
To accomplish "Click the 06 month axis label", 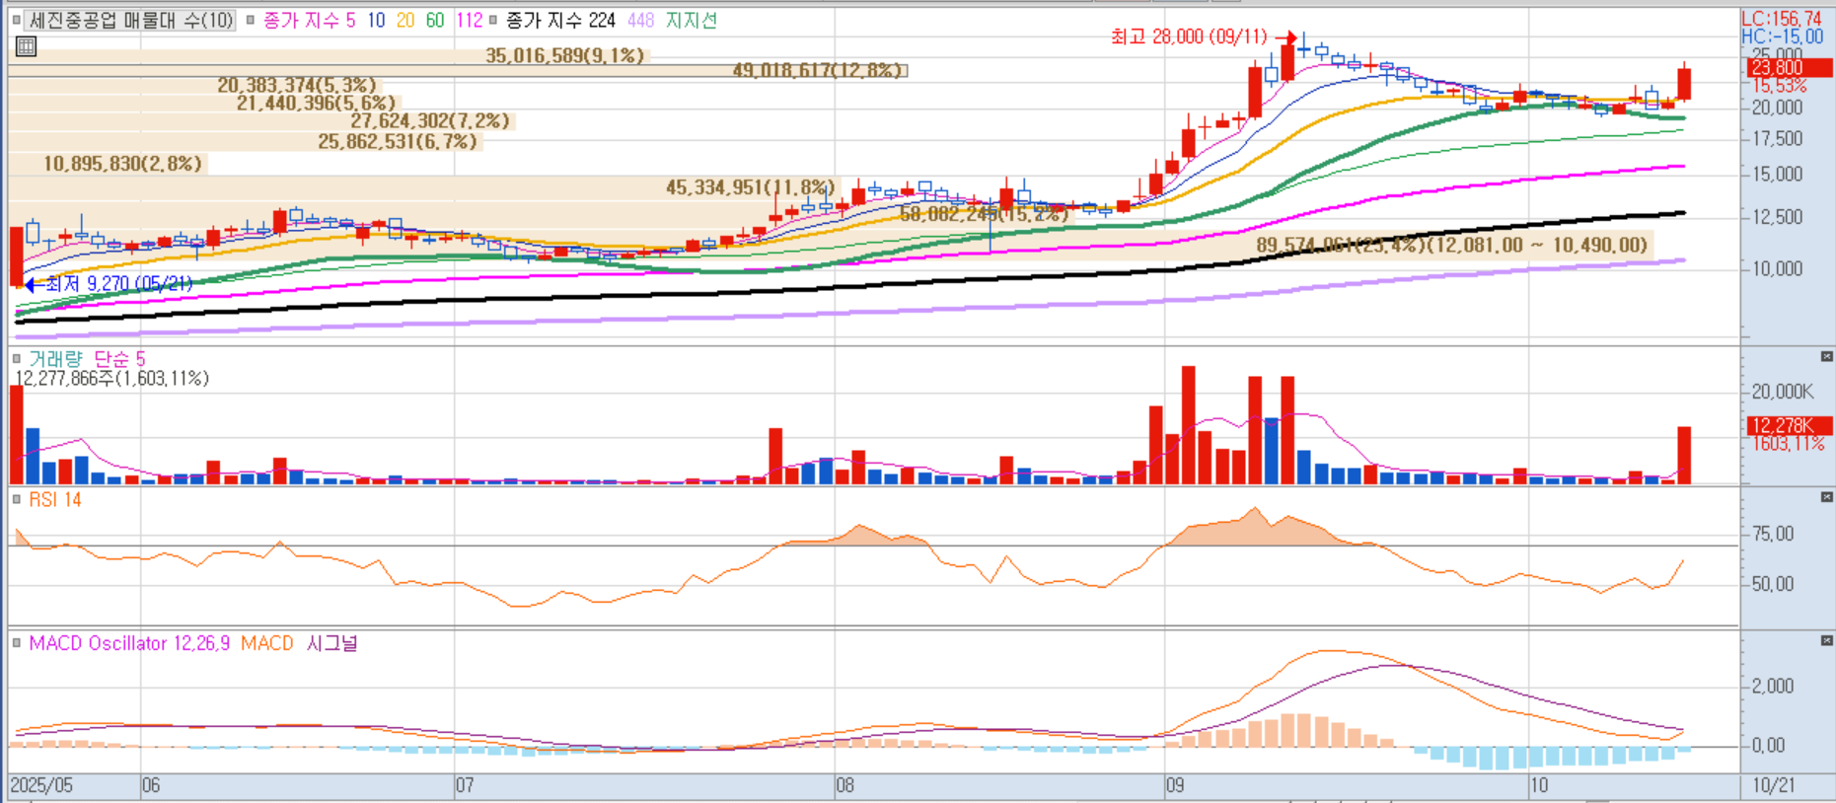I will (x=150, y=785).
